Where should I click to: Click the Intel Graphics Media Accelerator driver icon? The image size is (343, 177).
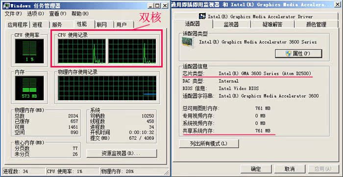(x=202, y=16)
